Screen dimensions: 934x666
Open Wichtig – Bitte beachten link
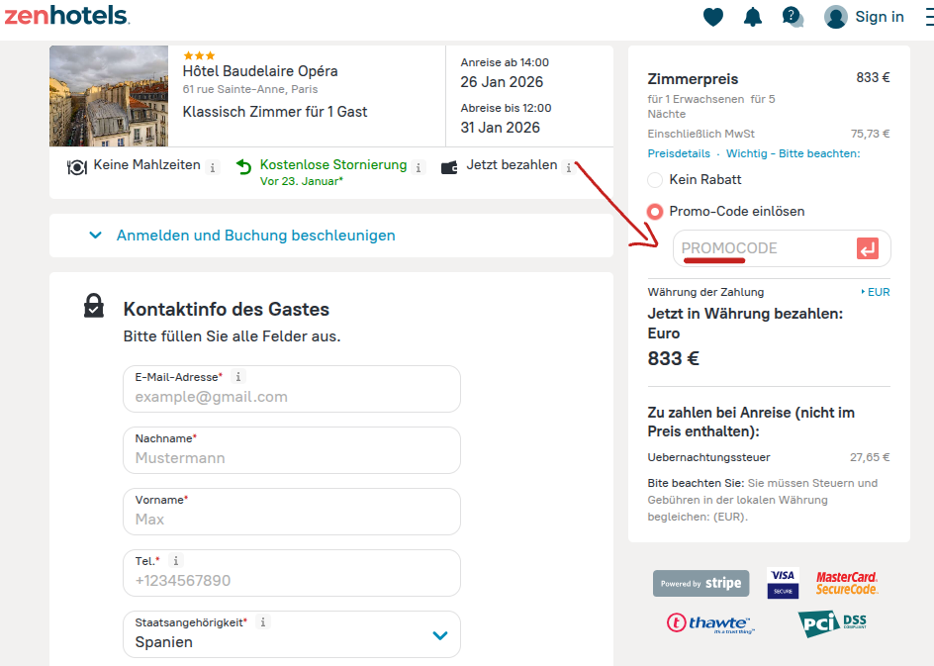tap(793, 153)
